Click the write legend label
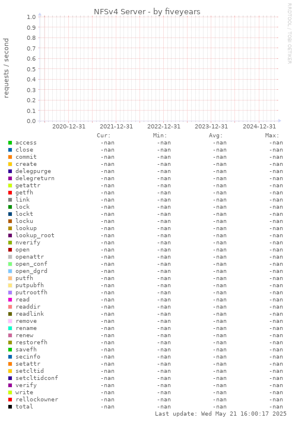 point(24,392)
